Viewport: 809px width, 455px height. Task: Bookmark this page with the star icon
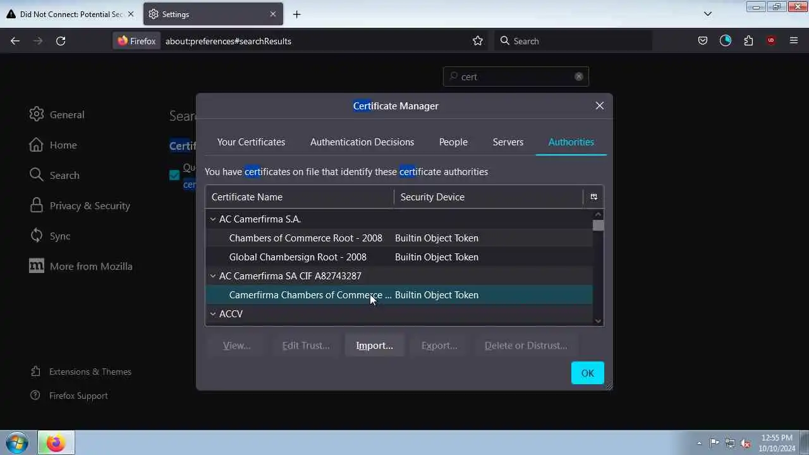478,41
